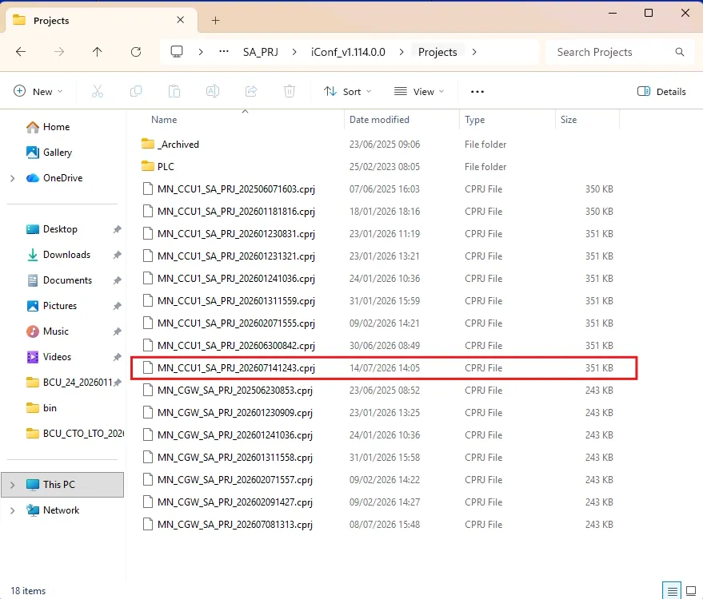
Task: Select file MN_CGW_SA_PRJ_202607081313.cprj
Action: pos(377,525)
